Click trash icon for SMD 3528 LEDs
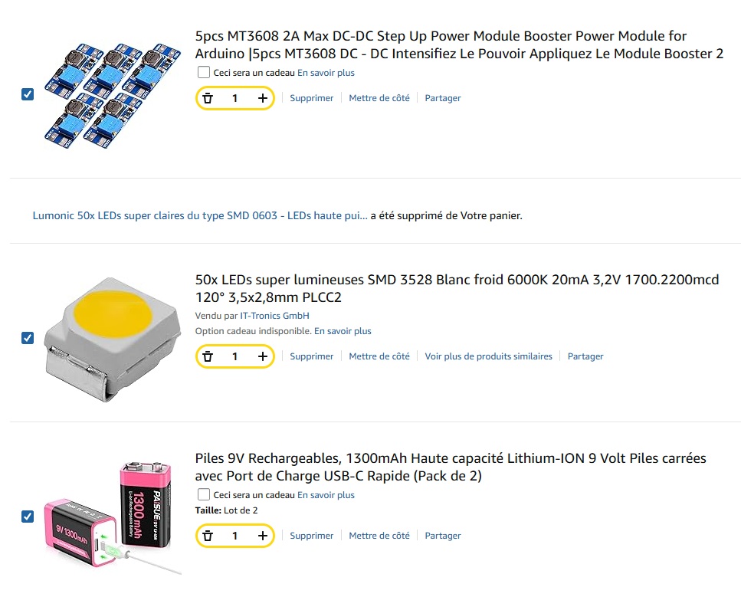The width and height of the screenshot is (741, 597). click(208, 356)
